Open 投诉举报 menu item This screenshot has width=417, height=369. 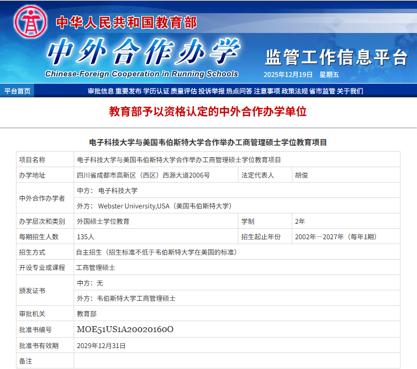(212, 91)
